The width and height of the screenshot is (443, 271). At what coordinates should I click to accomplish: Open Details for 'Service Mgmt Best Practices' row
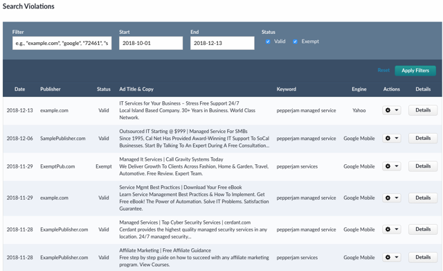[423, 198]
